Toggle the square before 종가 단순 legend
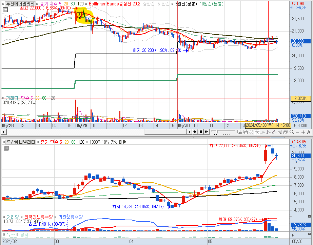 (x=38, y=142)
